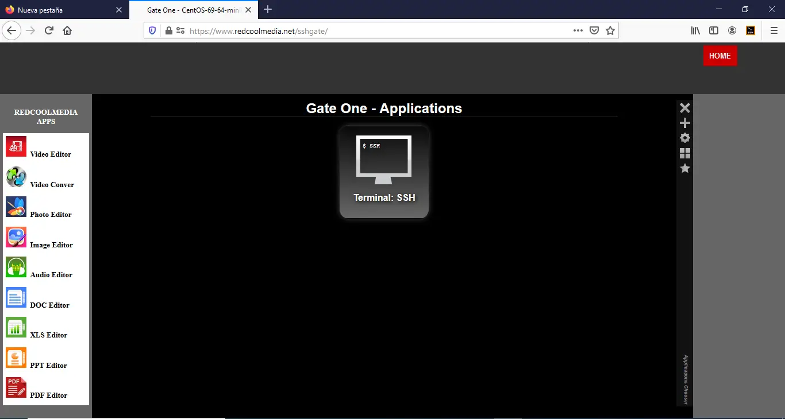
Task: Open site permissions icon in address bar
Action: coord(180,30)
